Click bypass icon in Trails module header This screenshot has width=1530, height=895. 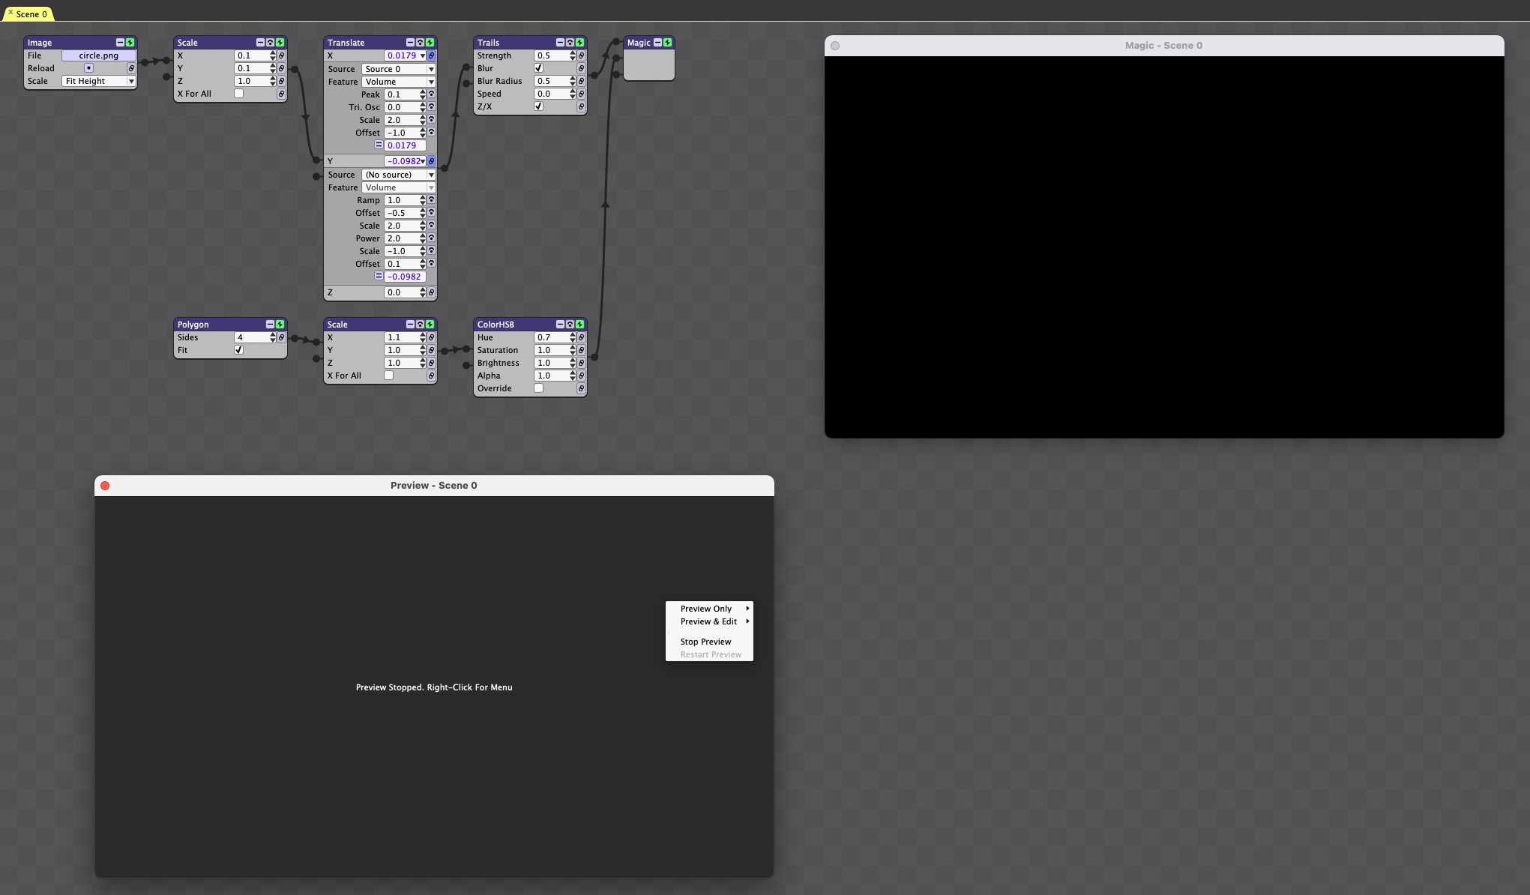tap(570, 43)
